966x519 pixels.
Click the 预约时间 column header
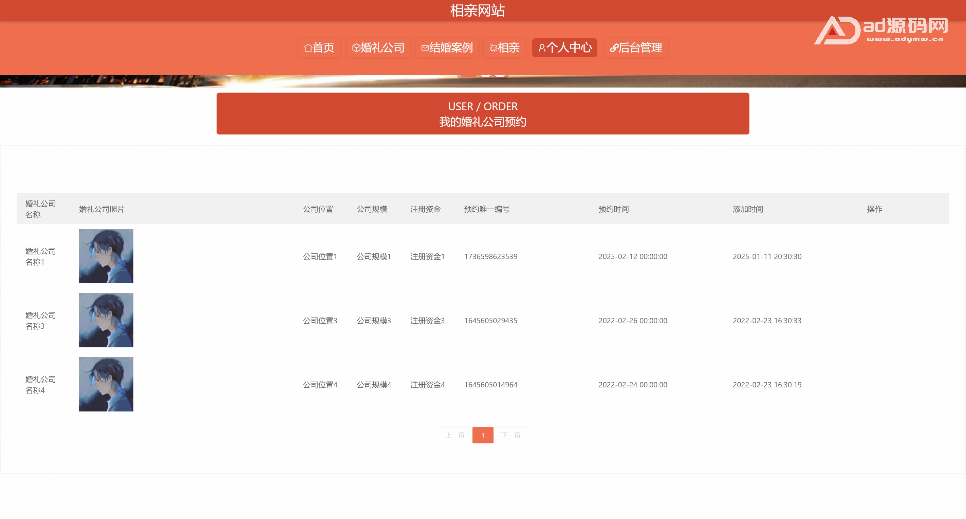[x=613, y=209]
